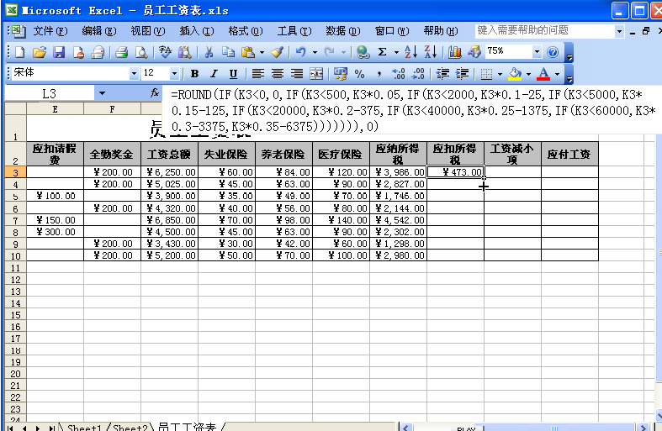Apply Comma Style formatting

click(379, 74)
